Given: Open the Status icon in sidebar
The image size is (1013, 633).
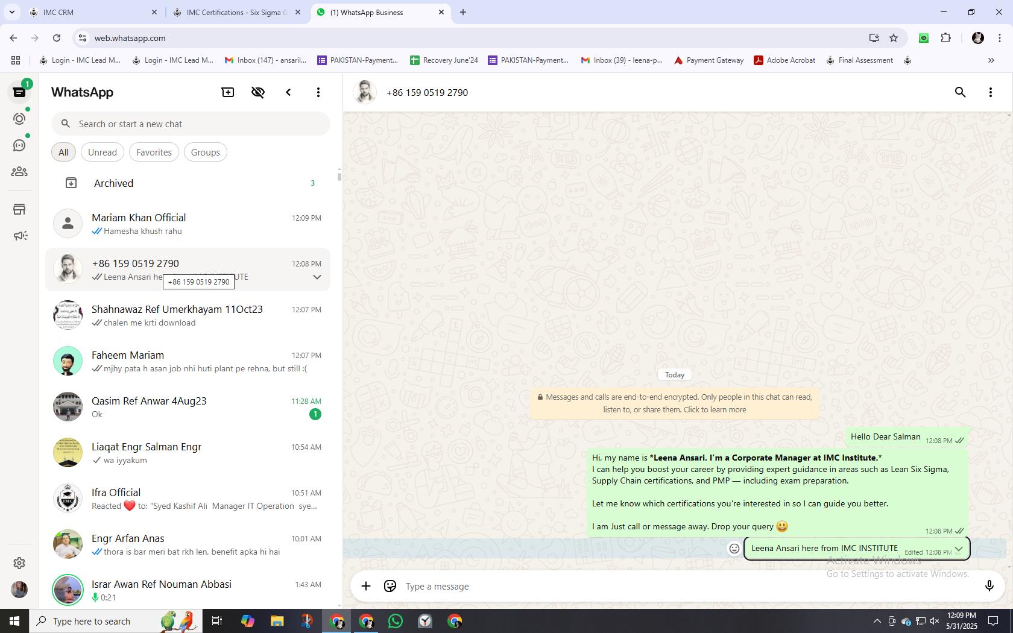Looking at the screenshot, I should point(19,119).
